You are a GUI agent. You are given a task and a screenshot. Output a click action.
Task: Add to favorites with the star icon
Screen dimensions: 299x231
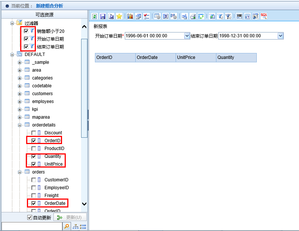(x=119, y=16)
